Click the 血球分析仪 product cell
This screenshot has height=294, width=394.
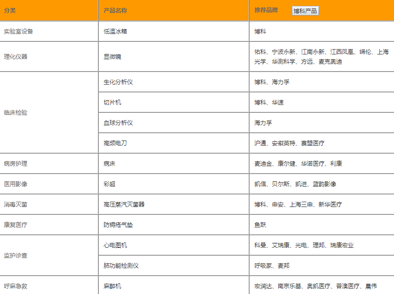pos(174,123)
